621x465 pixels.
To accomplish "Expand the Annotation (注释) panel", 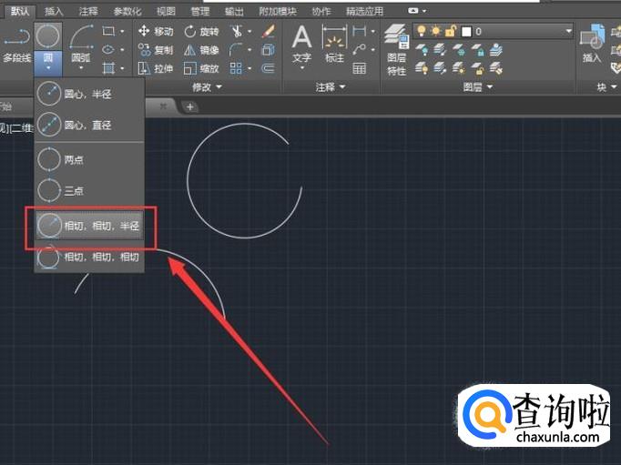I will click(x=331, y=86).
